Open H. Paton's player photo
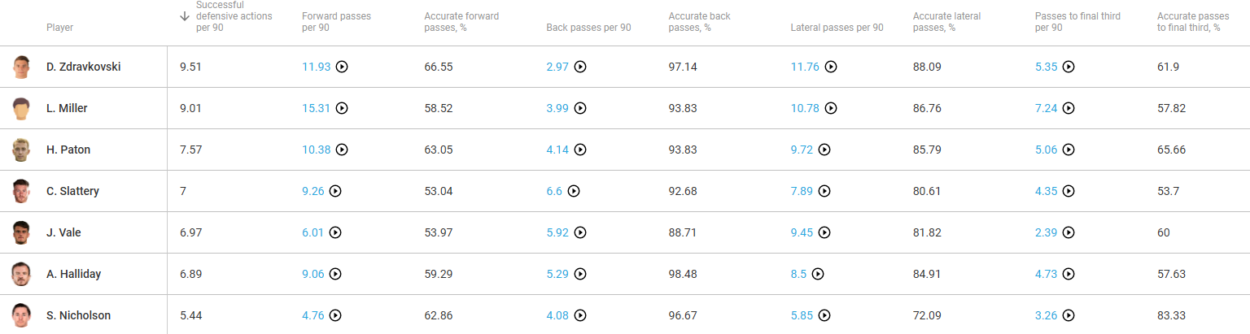 pyautogui.click(x=21, y=150)
